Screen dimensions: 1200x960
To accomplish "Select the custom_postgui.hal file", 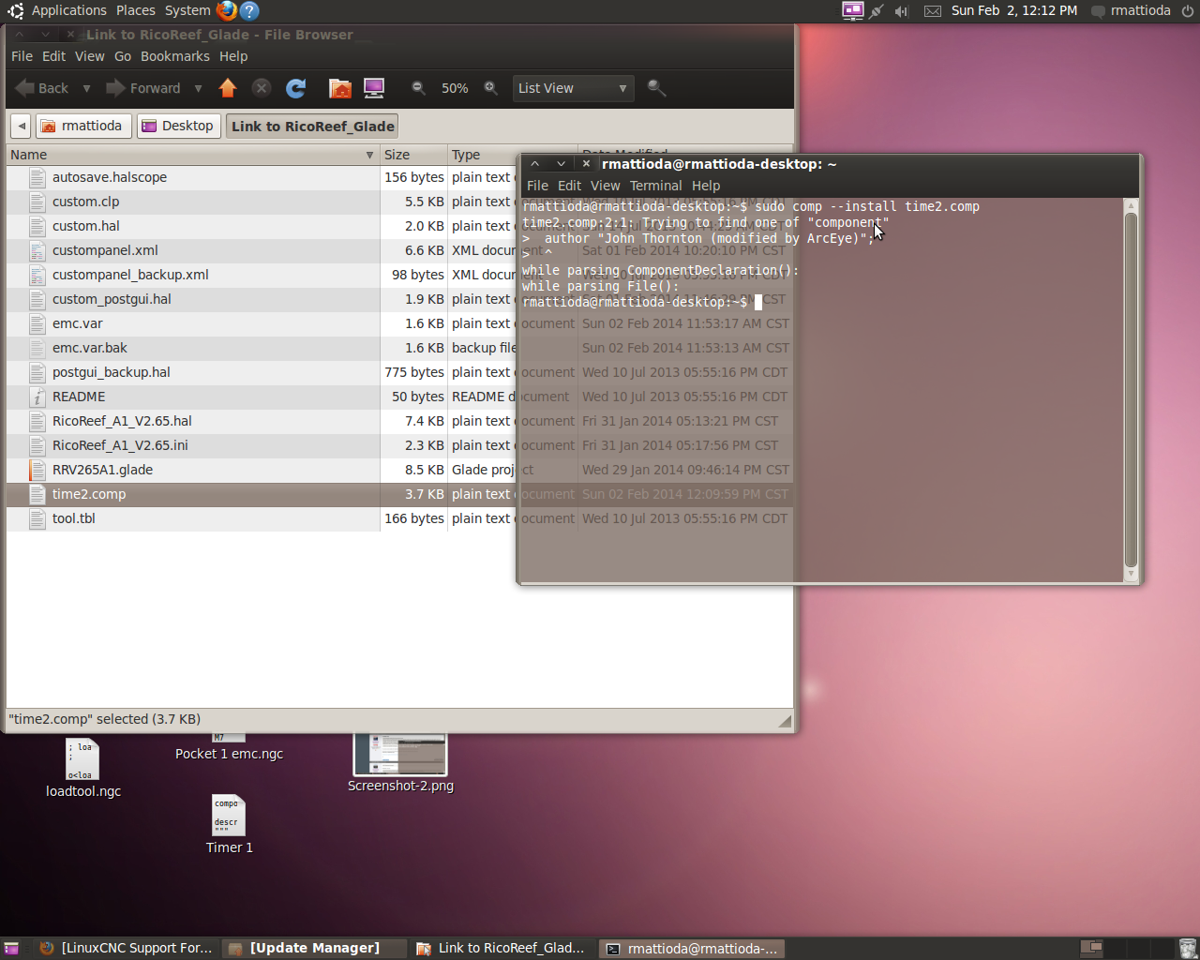I will pyautogui.click(x=112, y=299).
